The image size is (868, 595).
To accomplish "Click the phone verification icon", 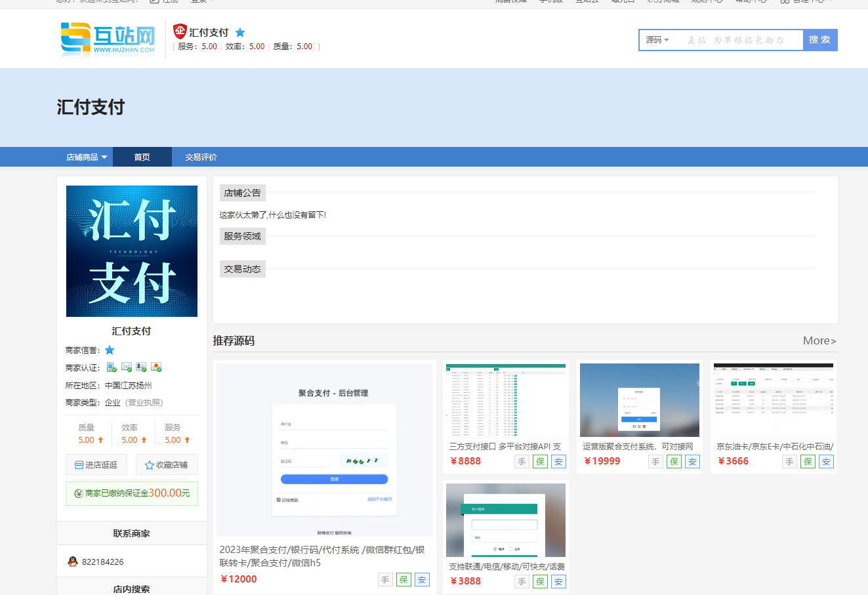I will click(112, 367).
